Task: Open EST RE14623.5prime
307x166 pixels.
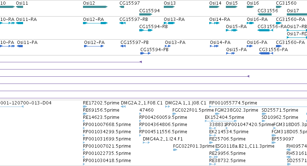Action: click(x=84, y=121)
